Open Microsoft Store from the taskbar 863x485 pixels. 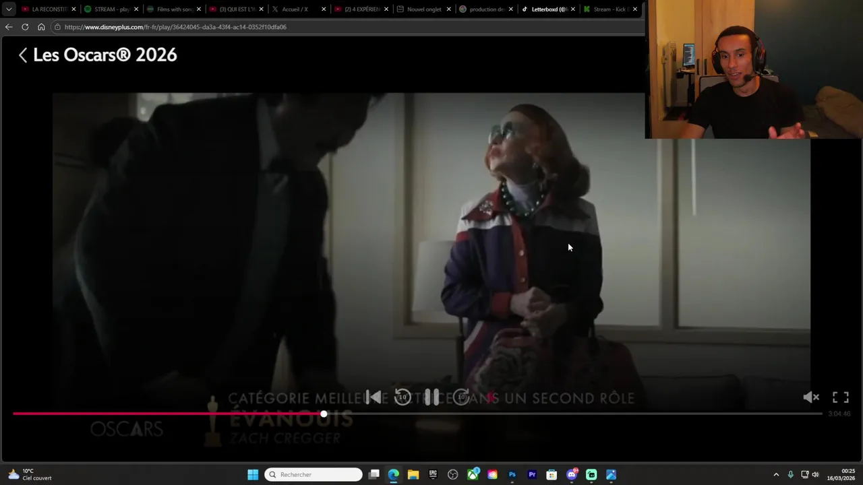[552, 474]
